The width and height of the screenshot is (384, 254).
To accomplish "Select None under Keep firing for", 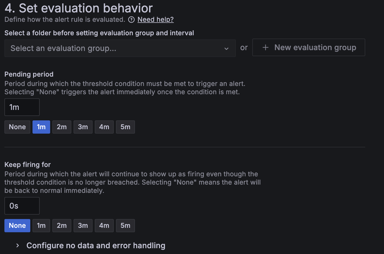I will 17,225.
